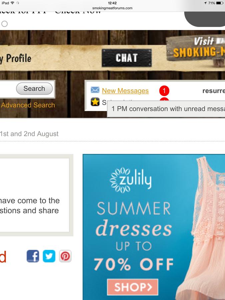Screen dimensions: 225x300
Task: Tap the Twitter bird icon
Action: (x=49, y=256)
